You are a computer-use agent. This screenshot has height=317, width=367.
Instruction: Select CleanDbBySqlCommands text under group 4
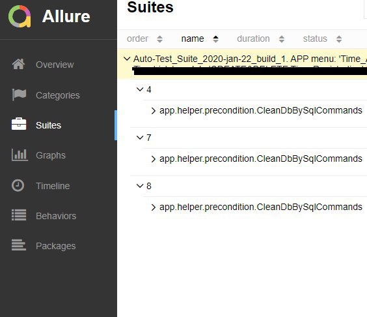pyautogui.click(x=261, y=110)
